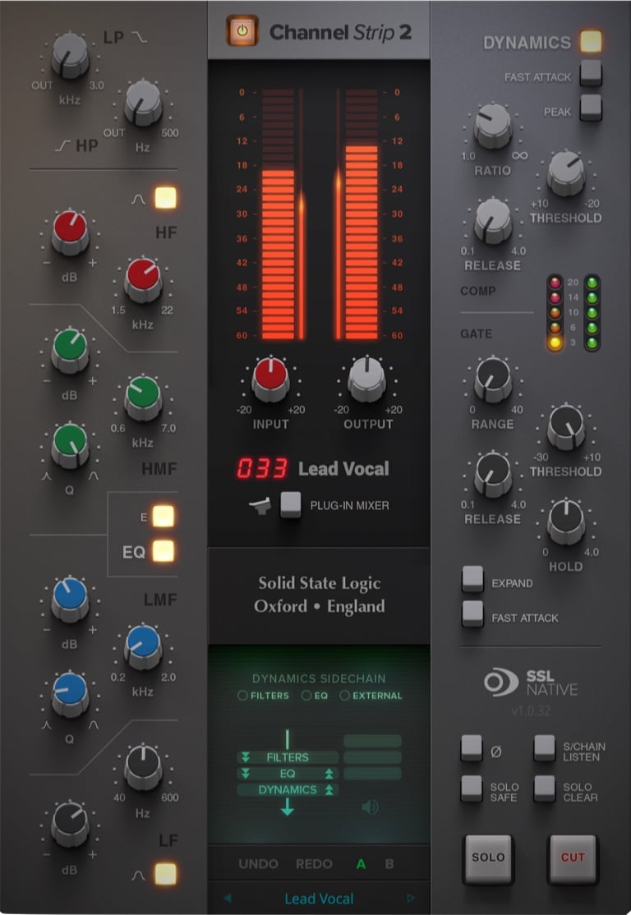The image size is (631, 915).
Task: Click the compressor RELEASE knob
Action: [493, 221]
